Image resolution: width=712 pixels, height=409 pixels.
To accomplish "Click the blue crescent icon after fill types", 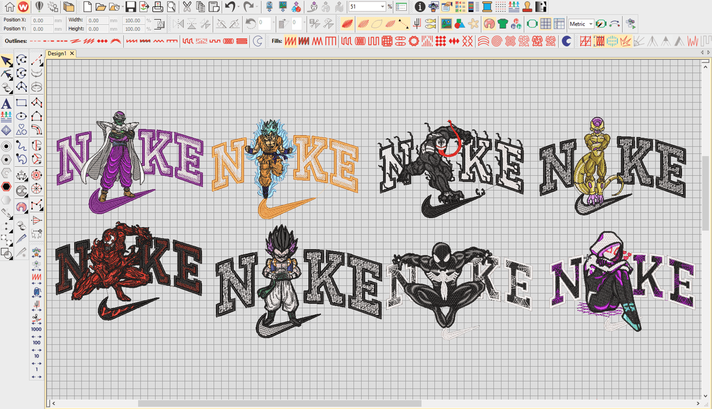I will [566, 41].
